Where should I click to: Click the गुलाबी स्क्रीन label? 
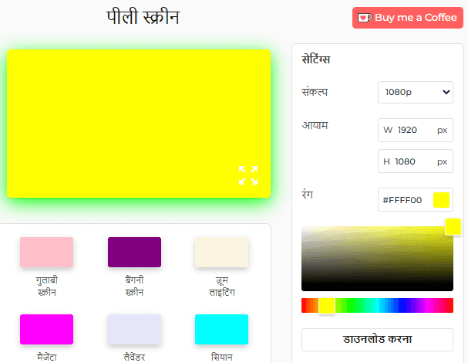(x=47, y=287)
